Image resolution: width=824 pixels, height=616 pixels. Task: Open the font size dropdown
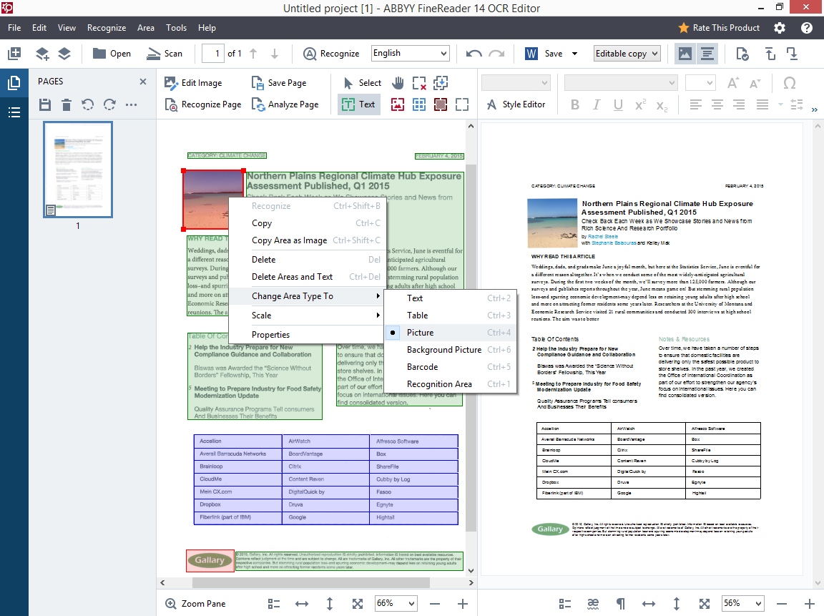(700, 83)
